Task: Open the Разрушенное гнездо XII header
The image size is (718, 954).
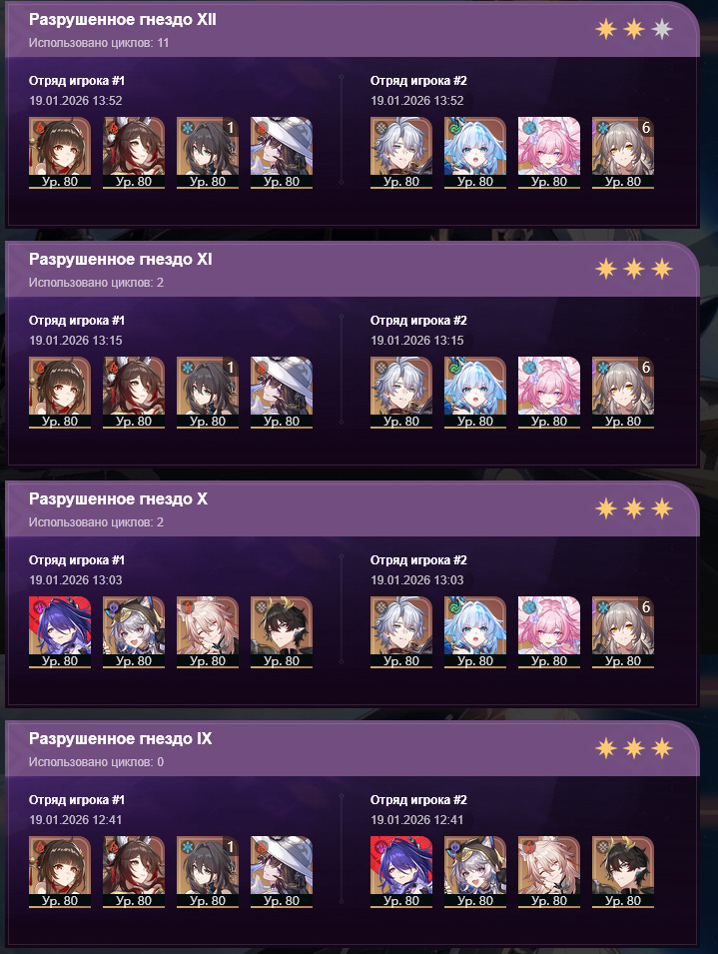Action: click(x=352, y=30)
